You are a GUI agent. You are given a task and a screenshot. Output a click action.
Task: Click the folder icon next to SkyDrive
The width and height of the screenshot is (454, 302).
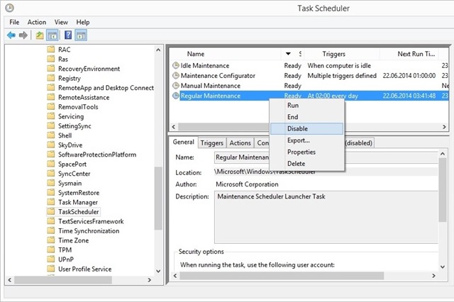point(51,145)
